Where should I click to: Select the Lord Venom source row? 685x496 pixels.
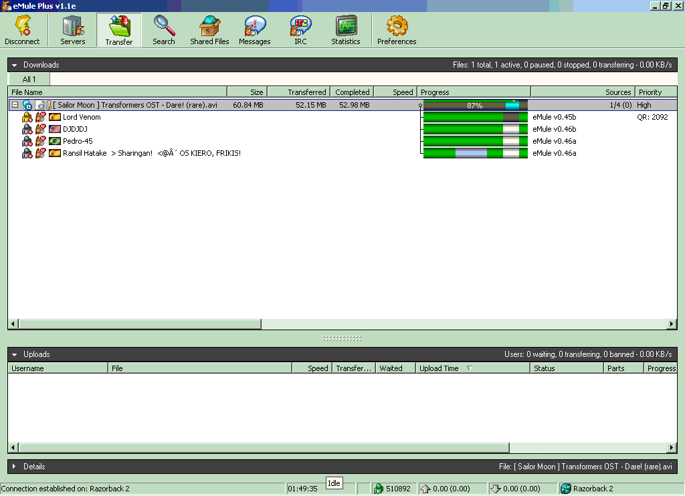[82, 117]
